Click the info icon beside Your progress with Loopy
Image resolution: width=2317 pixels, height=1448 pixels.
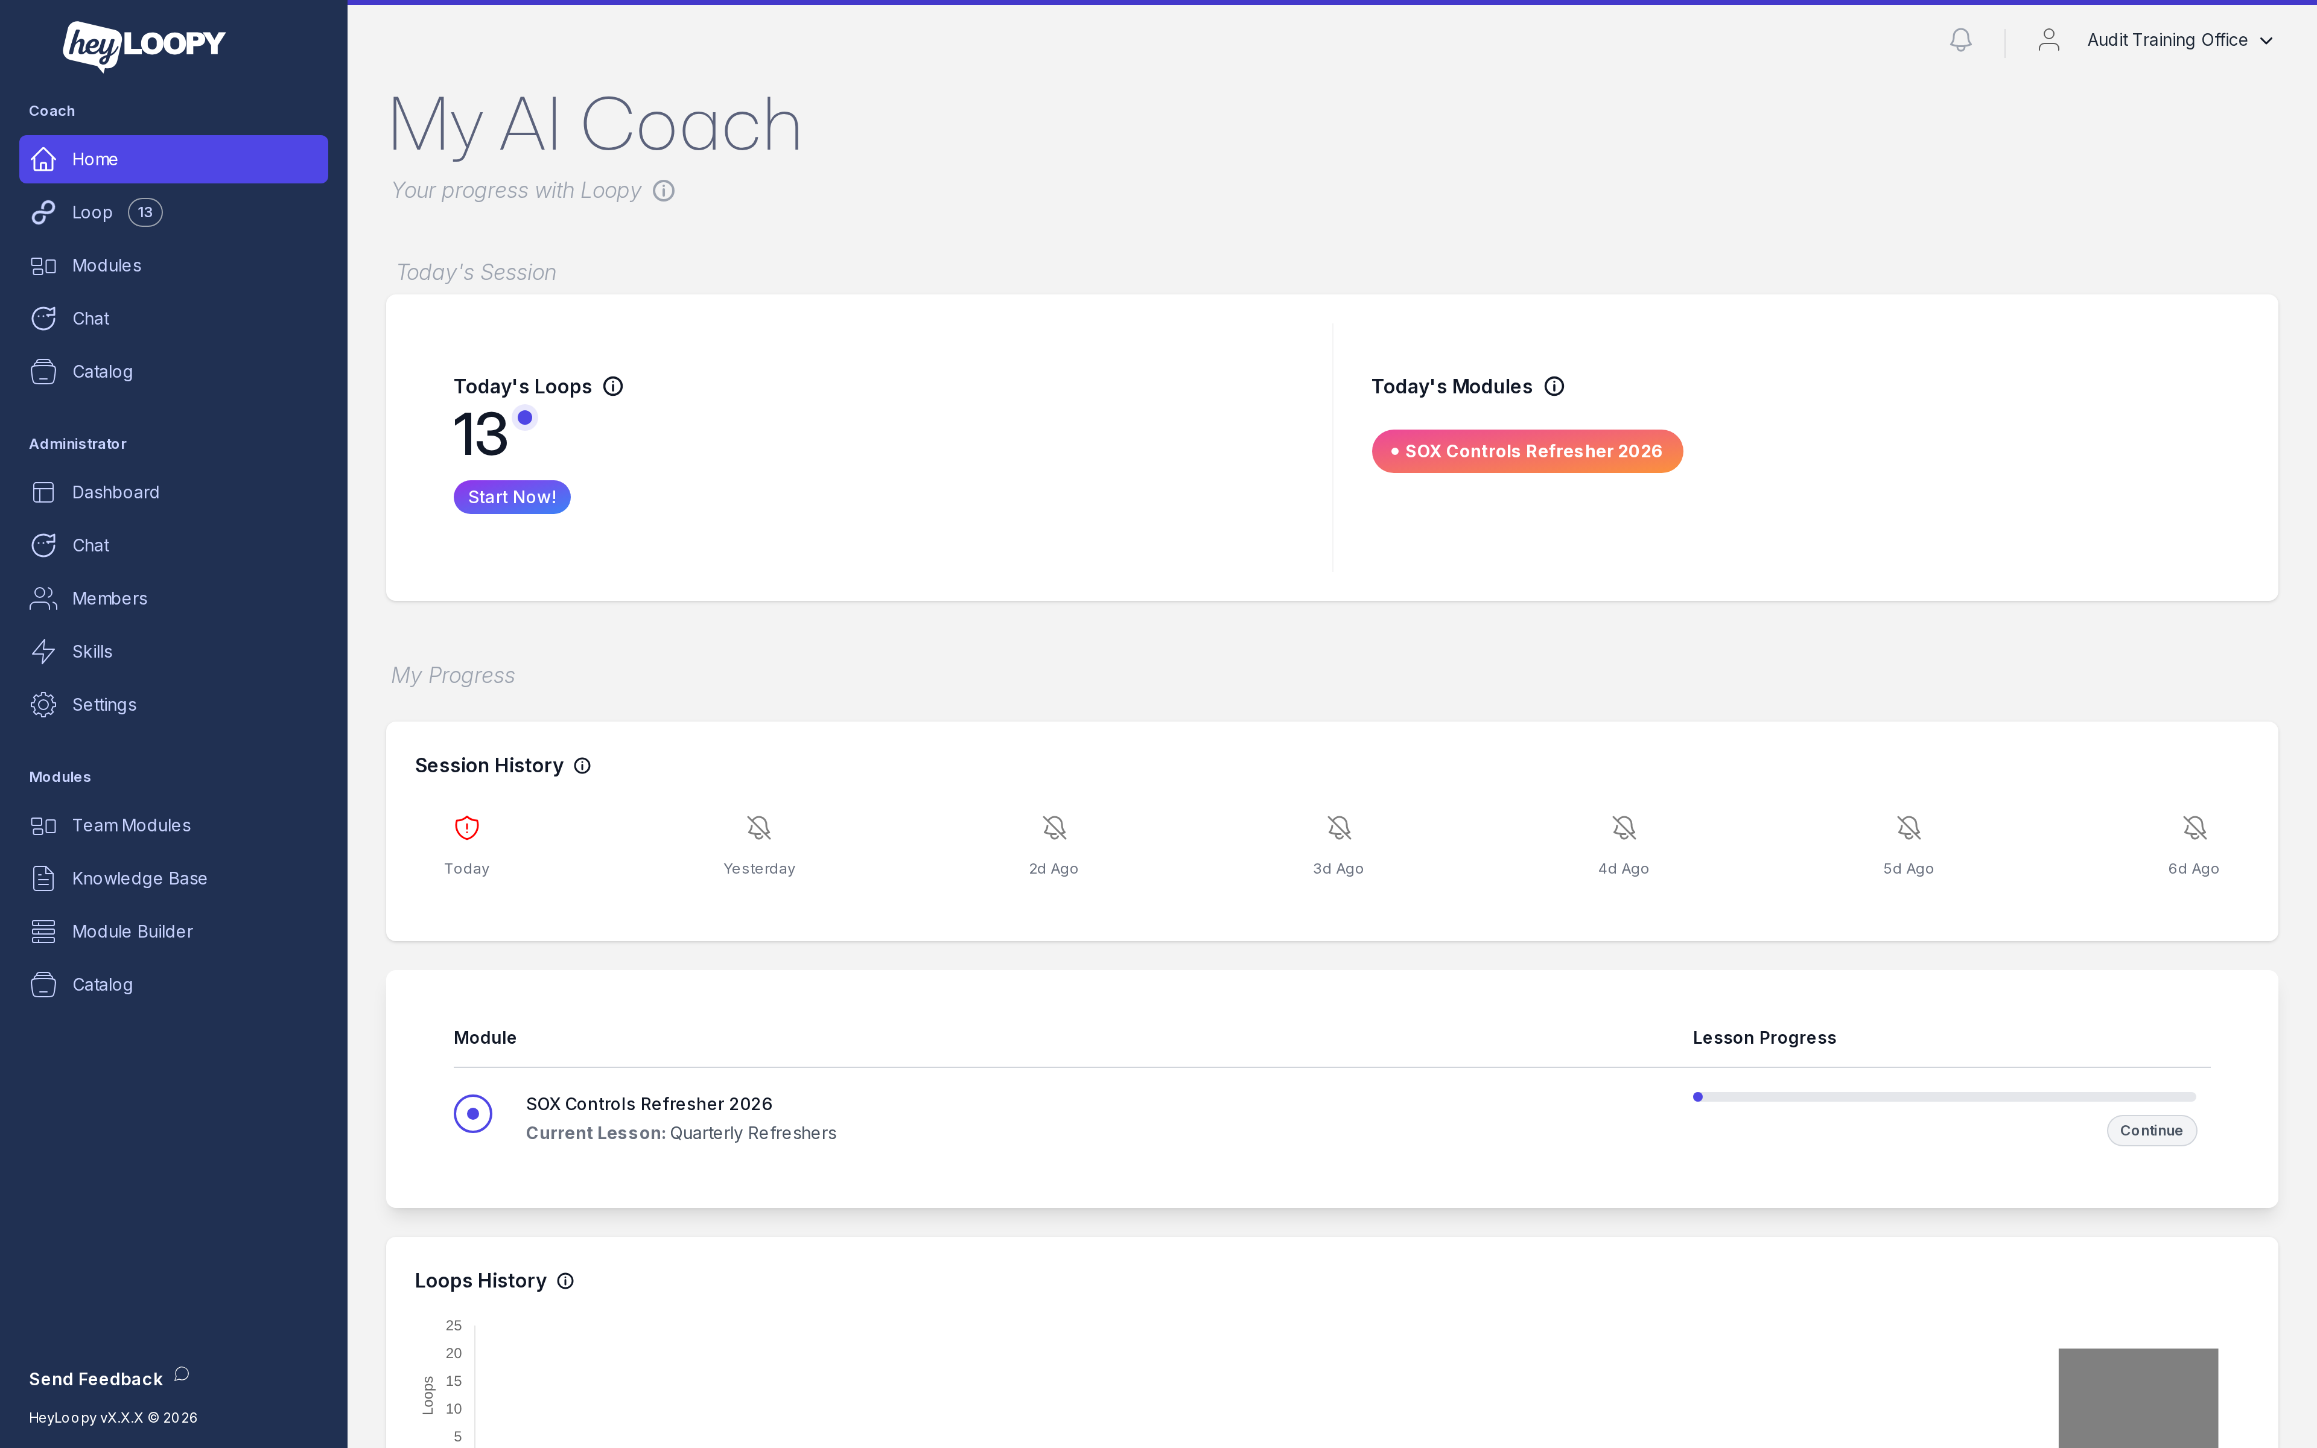[x=664, y=191]
